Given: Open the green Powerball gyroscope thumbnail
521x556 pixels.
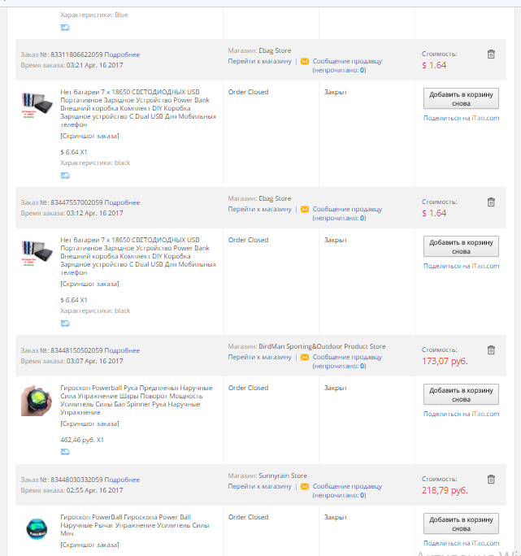Looking at the screenshot, I should tap(37, 401).
